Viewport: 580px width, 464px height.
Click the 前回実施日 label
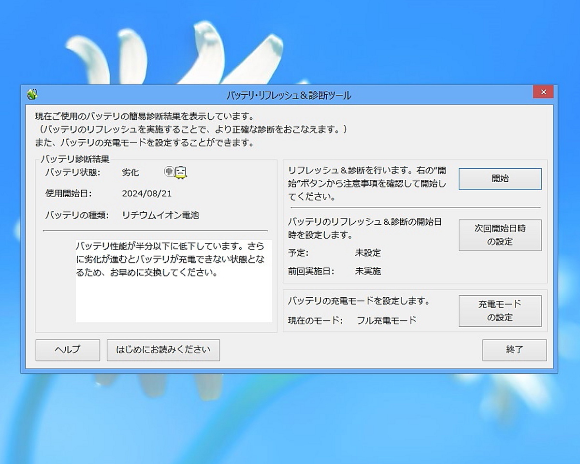pos(311,272)
